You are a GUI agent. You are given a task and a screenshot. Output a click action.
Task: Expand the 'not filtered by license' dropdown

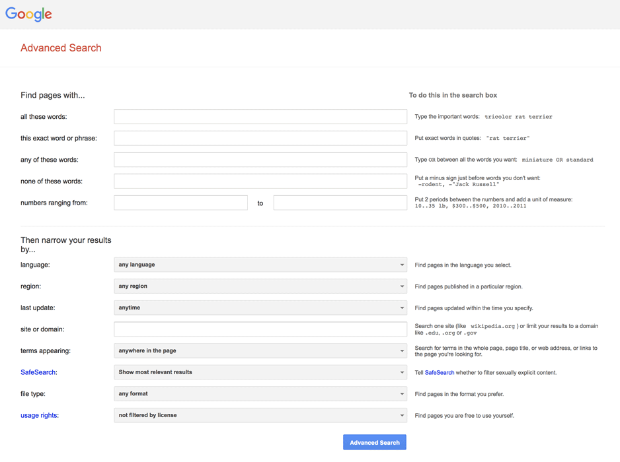pos(260,415)
